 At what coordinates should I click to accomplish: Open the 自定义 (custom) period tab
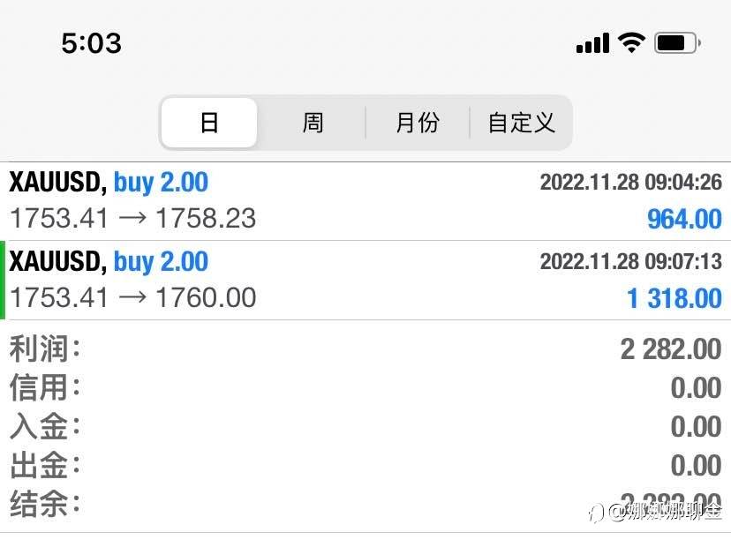coord(521,123)
